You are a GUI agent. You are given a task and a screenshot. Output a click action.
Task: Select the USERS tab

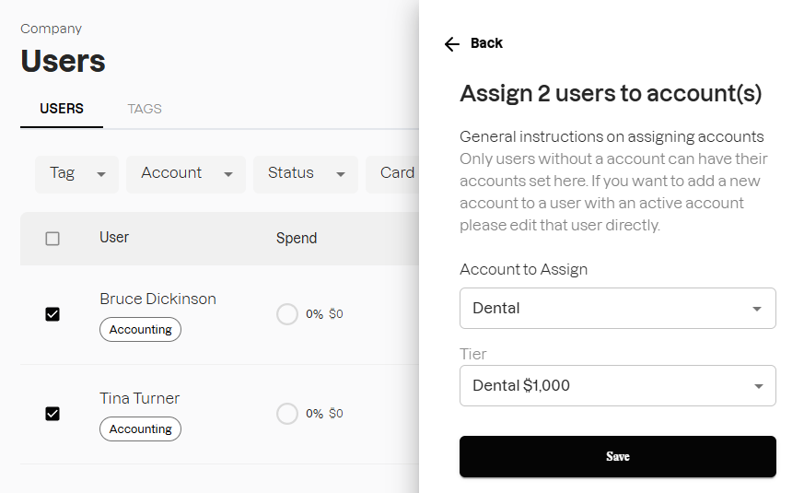62,109
